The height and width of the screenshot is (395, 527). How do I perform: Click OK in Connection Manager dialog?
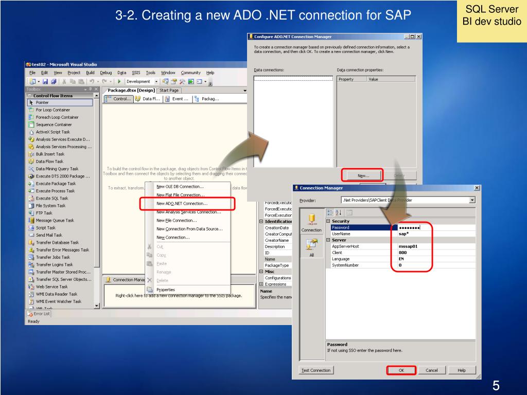[401, 370]
